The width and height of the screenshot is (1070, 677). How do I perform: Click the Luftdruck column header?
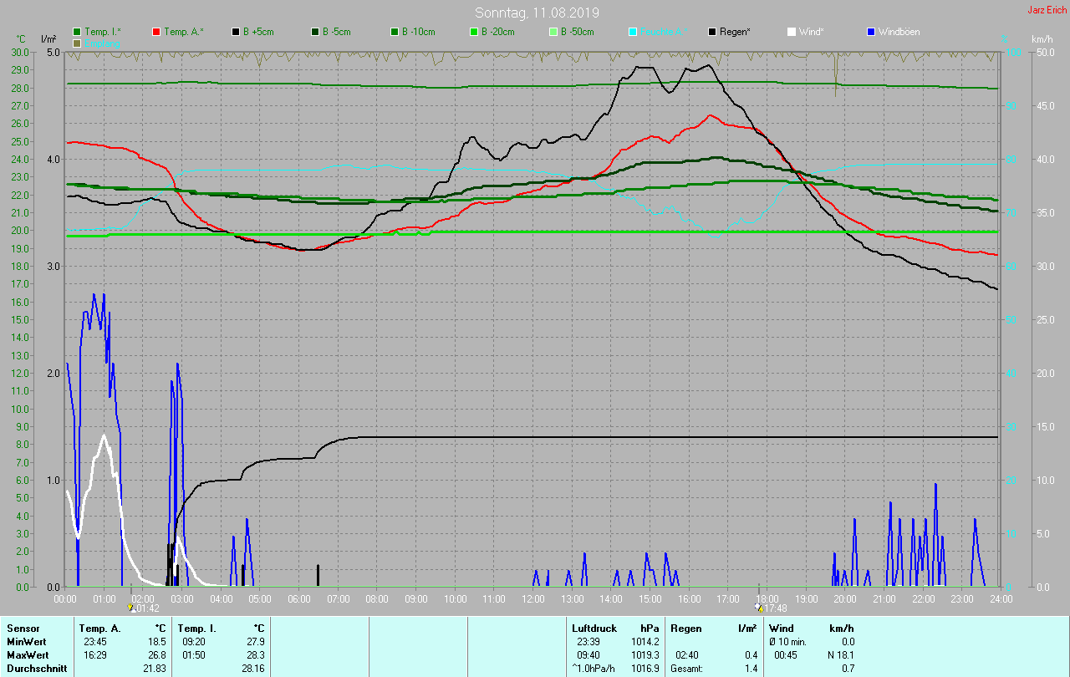[593, 628]
